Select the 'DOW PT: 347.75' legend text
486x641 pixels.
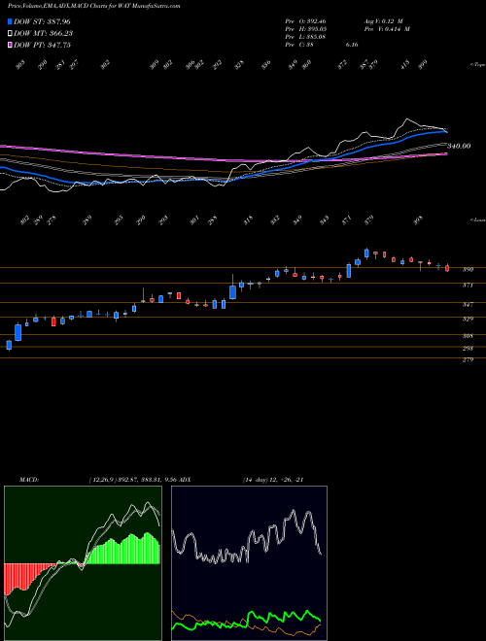click(43, 45)
